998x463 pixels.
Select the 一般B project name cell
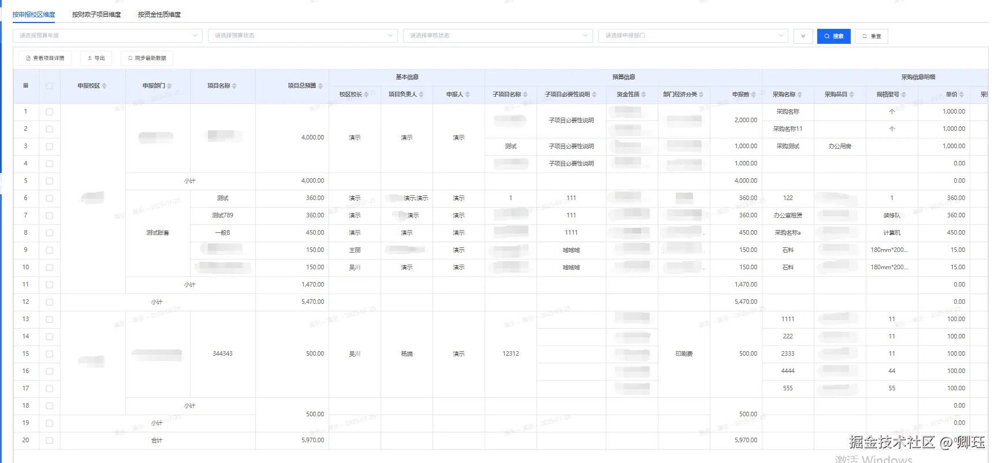[222, 233]
